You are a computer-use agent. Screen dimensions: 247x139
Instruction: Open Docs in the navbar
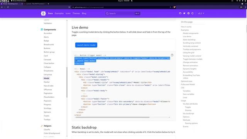point(50,14)
